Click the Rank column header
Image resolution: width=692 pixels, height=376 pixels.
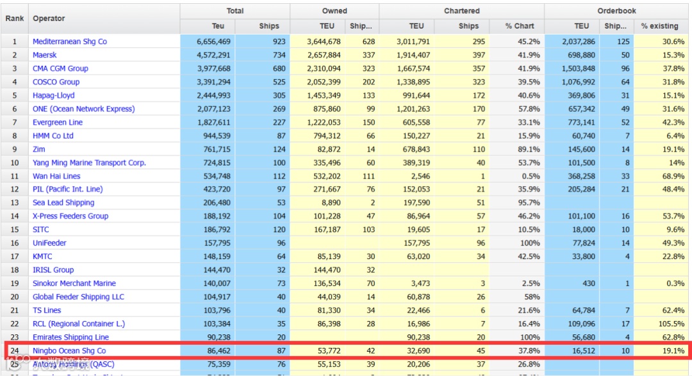click(x=15, y=19)
